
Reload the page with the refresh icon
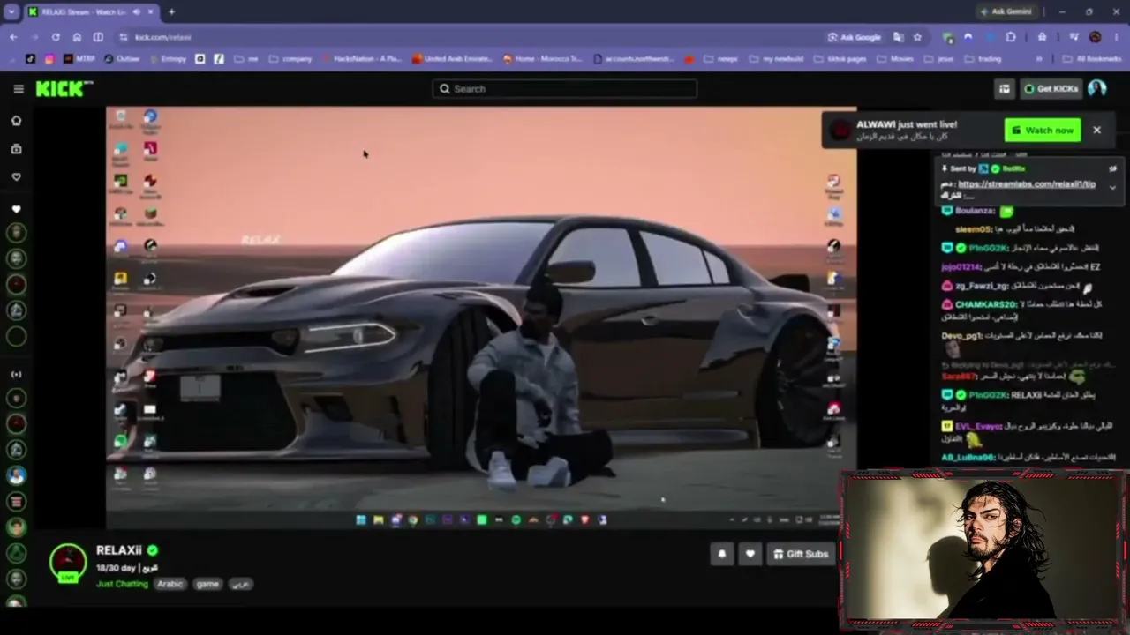[56, 37]
